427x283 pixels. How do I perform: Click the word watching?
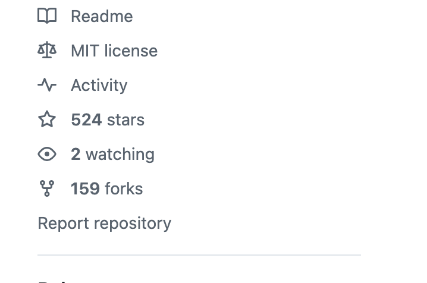tap(120, 154)
